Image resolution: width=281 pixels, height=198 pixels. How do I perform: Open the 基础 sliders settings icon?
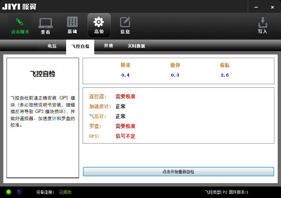(72, 22)
